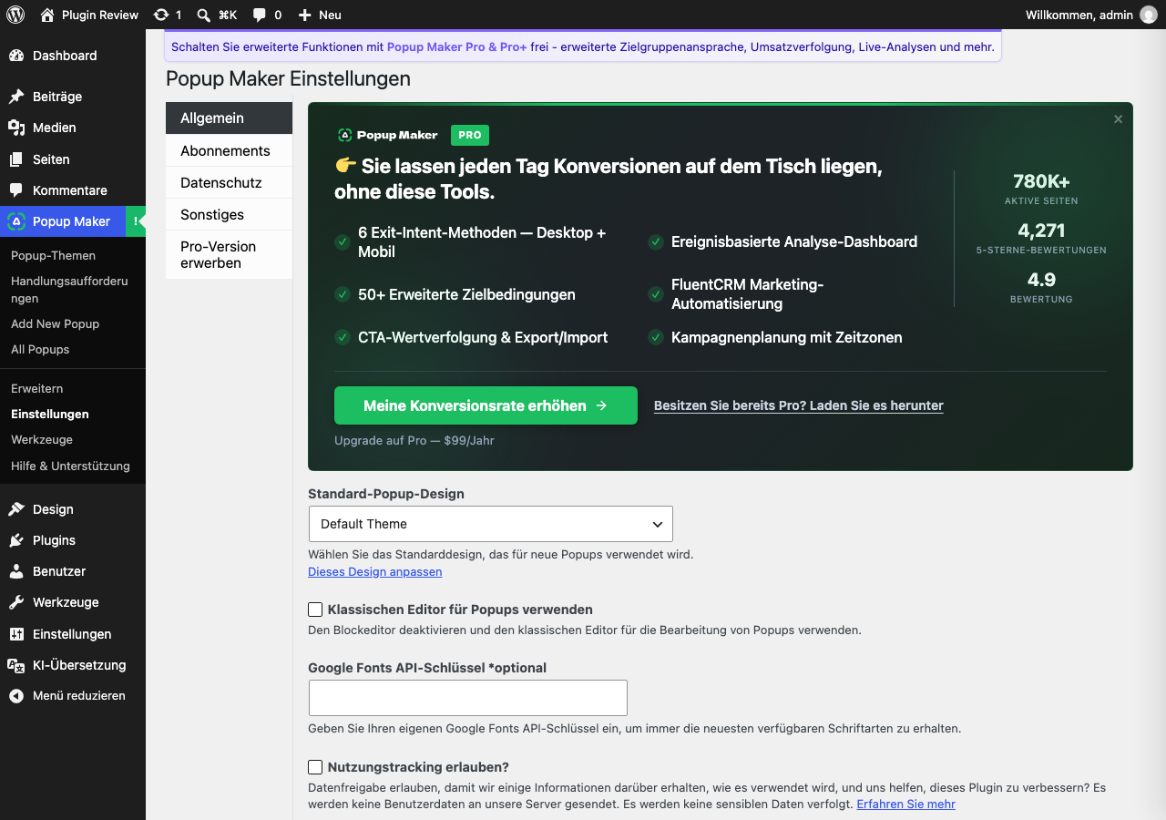
Task: Open the Plugin Review site link
Action: pos(100,15)
